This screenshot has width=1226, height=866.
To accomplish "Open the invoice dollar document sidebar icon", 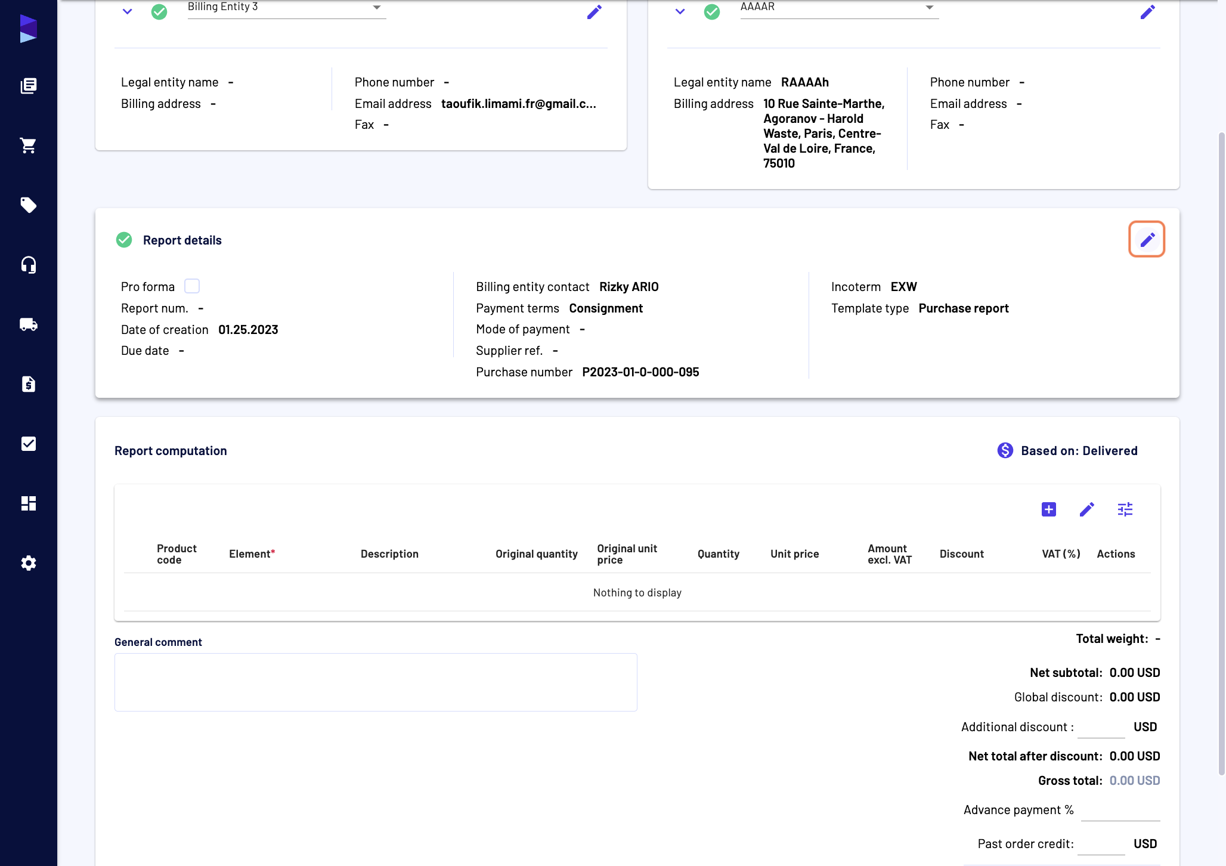I will [x=28, y=384].
